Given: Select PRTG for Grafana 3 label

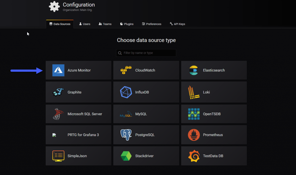Looking at the screenshot, I should pos(83,135).
